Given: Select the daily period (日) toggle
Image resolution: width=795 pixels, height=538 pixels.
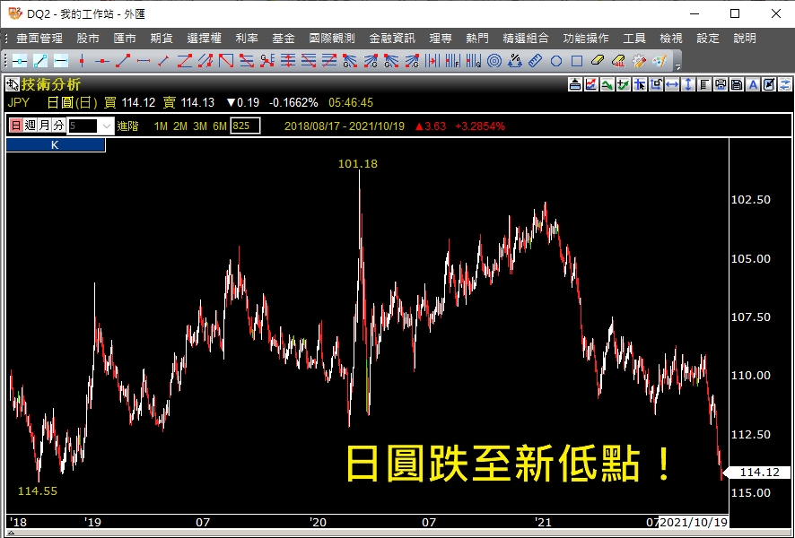Looking at the screenshot, I should [15, 126].
